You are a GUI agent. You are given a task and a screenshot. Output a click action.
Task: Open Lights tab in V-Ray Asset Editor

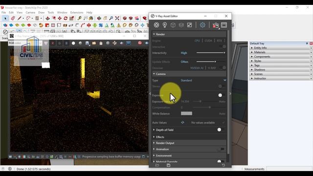coord(164,25)
